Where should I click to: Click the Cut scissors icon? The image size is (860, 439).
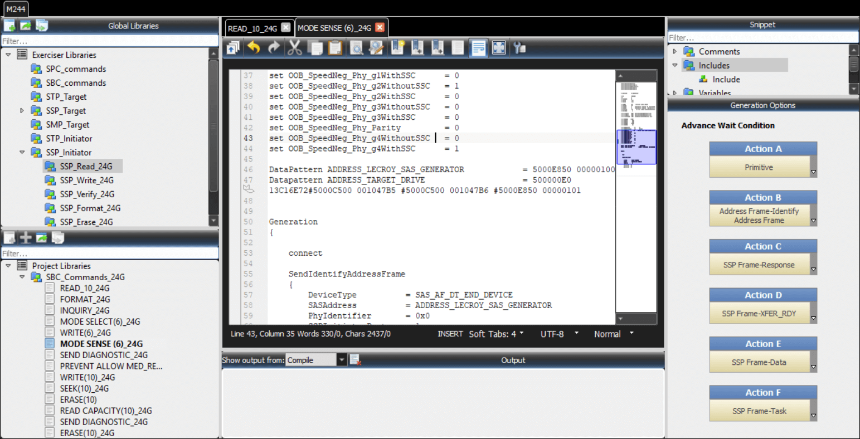coord(294,48)
